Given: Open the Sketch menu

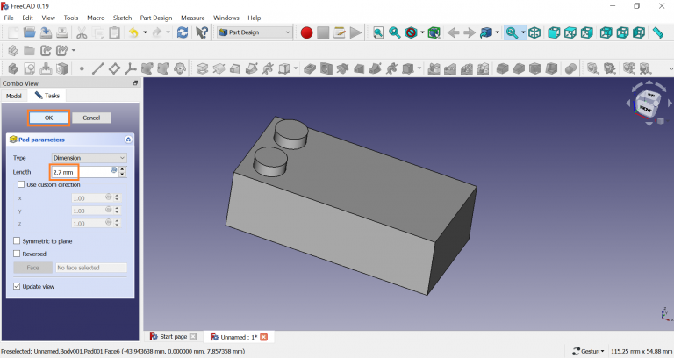Looking at the screenshot, I should tap(121, 18).
